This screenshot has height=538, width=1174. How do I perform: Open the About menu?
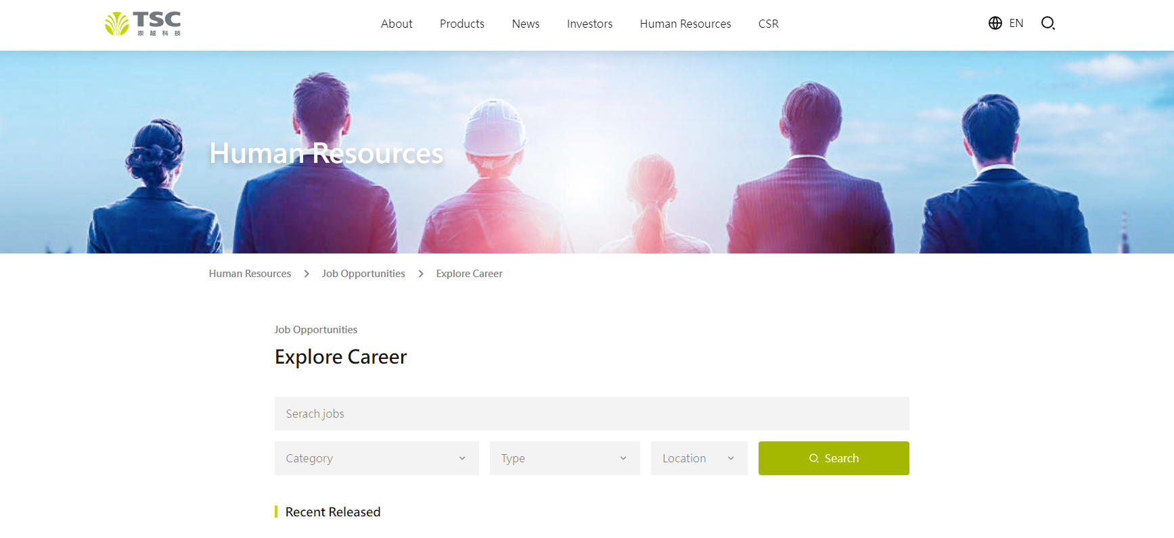pos(397,24)
